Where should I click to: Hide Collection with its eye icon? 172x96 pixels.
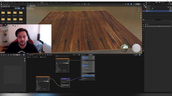tap(170, 7)
